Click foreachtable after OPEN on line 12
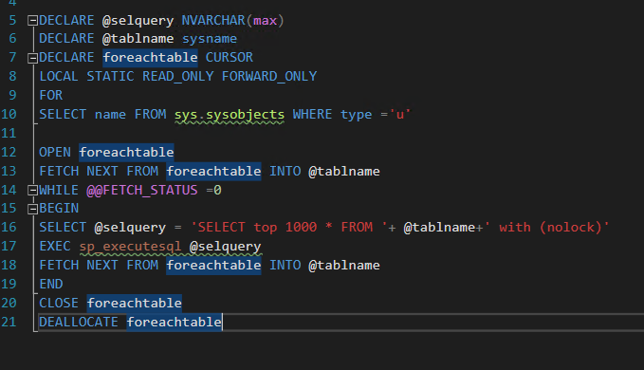Image resolution: width=644 pixels, height=370 pixels. click(126, 153)
